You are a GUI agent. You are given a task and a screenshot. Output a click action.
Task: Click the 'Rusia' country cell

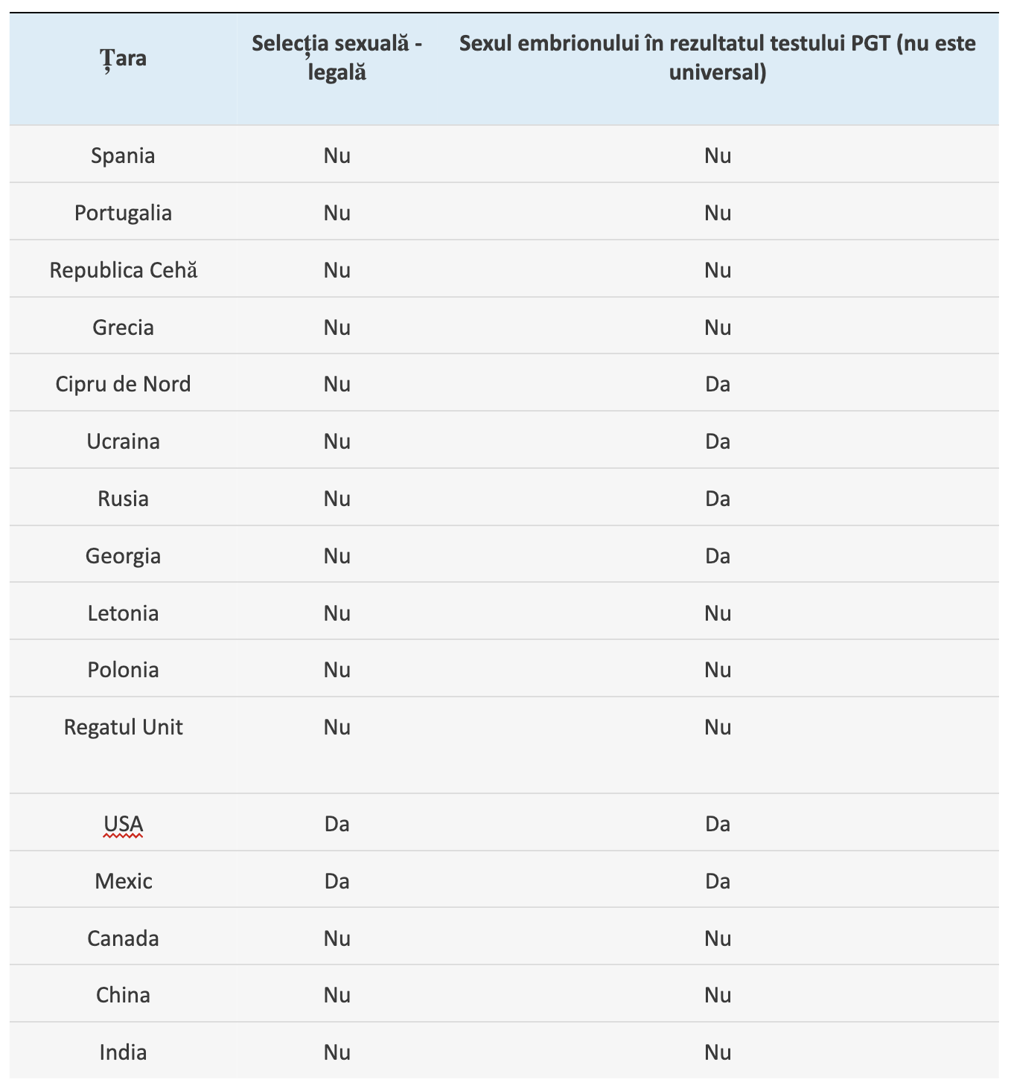tap(124, 499)
